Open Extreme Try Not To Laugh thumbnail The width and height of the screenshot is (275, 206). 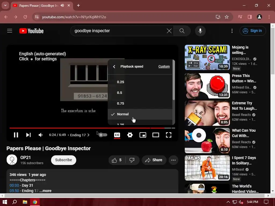[x=207, y=113]
